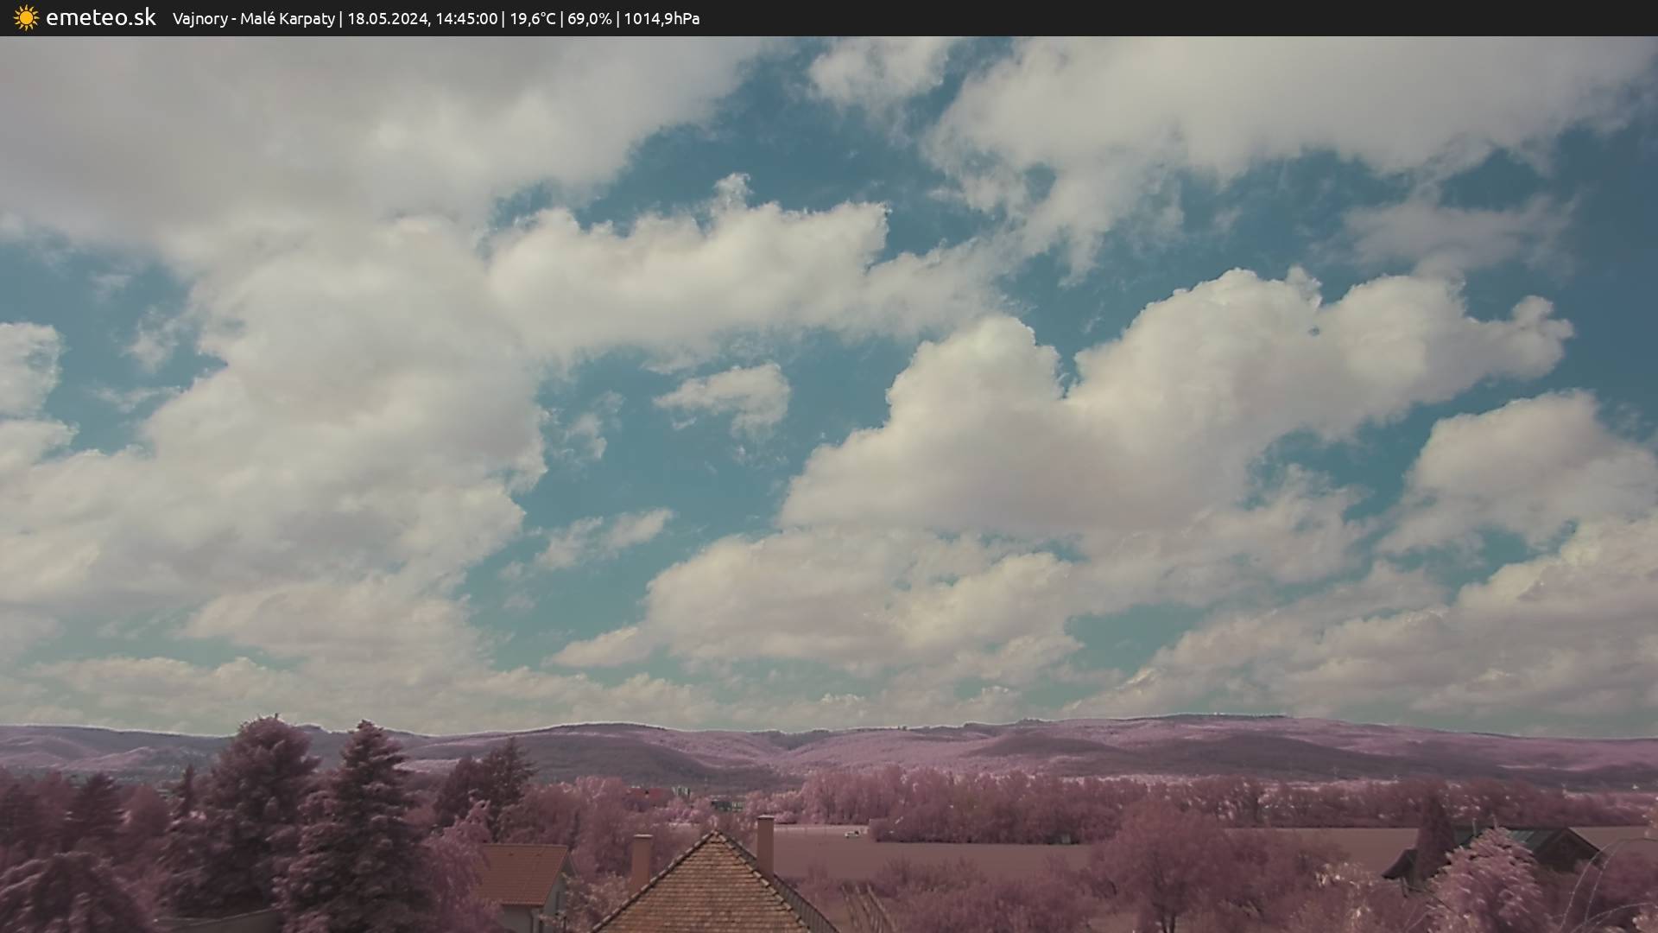Click the 69,0% humidity reading

coord(589,19)
